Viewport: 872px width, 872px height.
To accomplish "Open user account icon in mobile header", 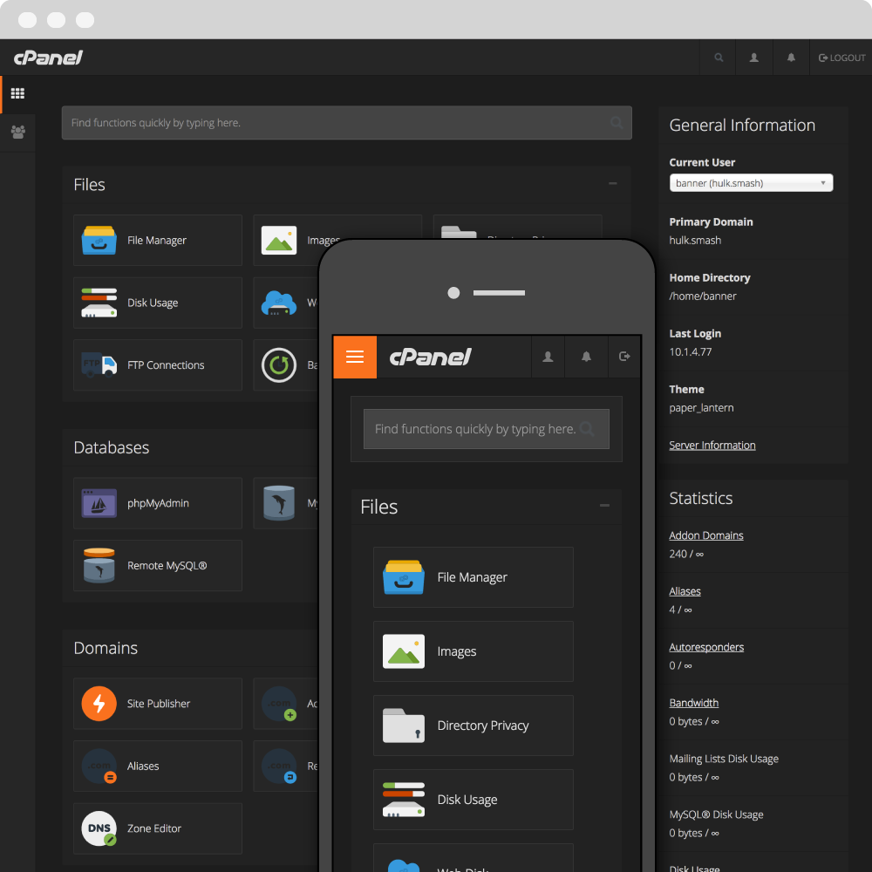I will [548, 357].
